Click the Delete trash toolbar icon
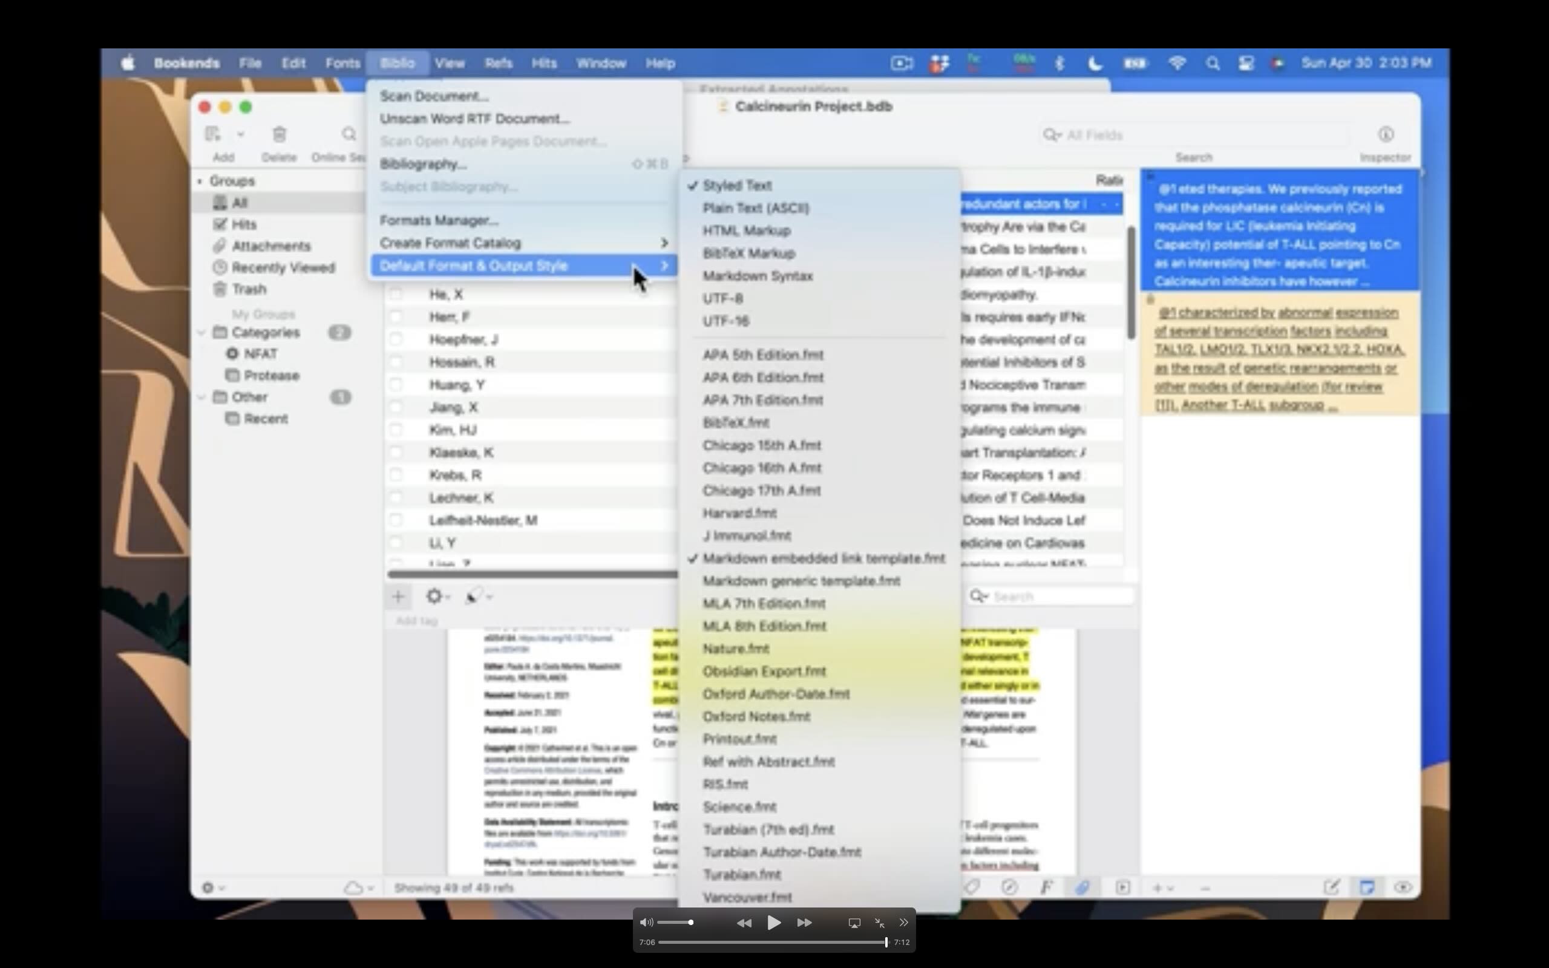Screen dimensions: 1549x968 (x=279, y=134)
